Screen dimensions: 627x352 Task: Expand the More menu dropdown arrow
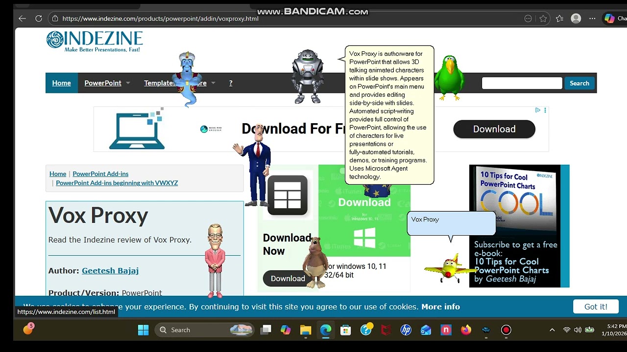[x=213, y=83]
